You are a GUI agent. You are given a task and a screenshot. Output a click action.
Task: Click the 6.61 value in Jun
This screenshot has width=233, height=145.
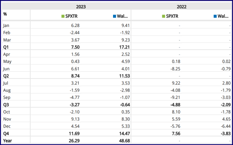(x=75, y=69)
